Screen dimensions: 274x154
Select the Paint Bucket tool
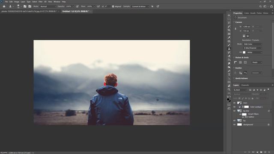click(x=229, y=60)
